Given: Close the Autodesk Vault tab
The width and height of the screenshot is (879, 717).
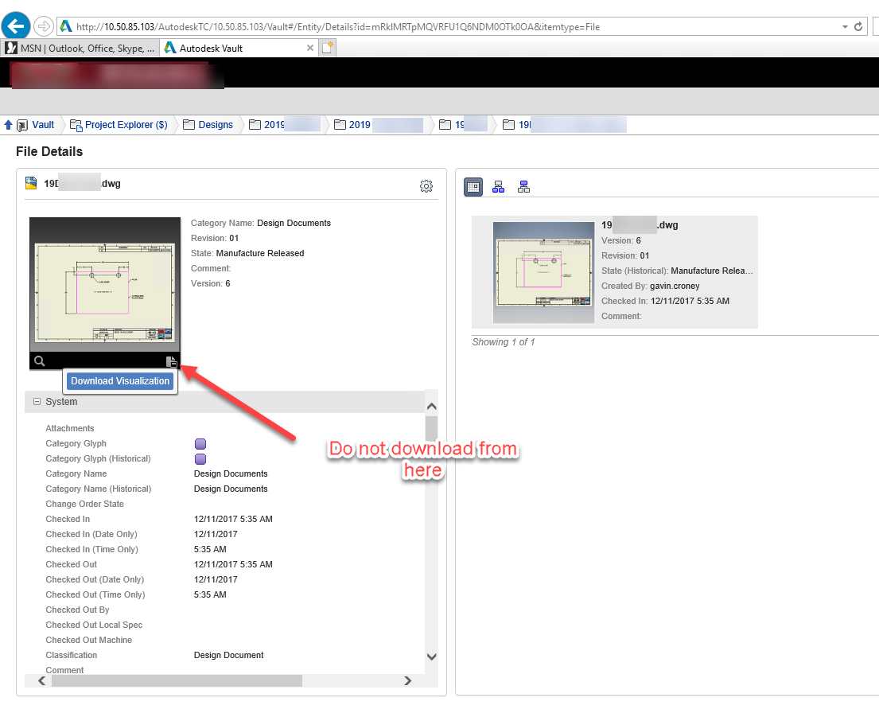Looking at the screenshot, I should (310, 49).
